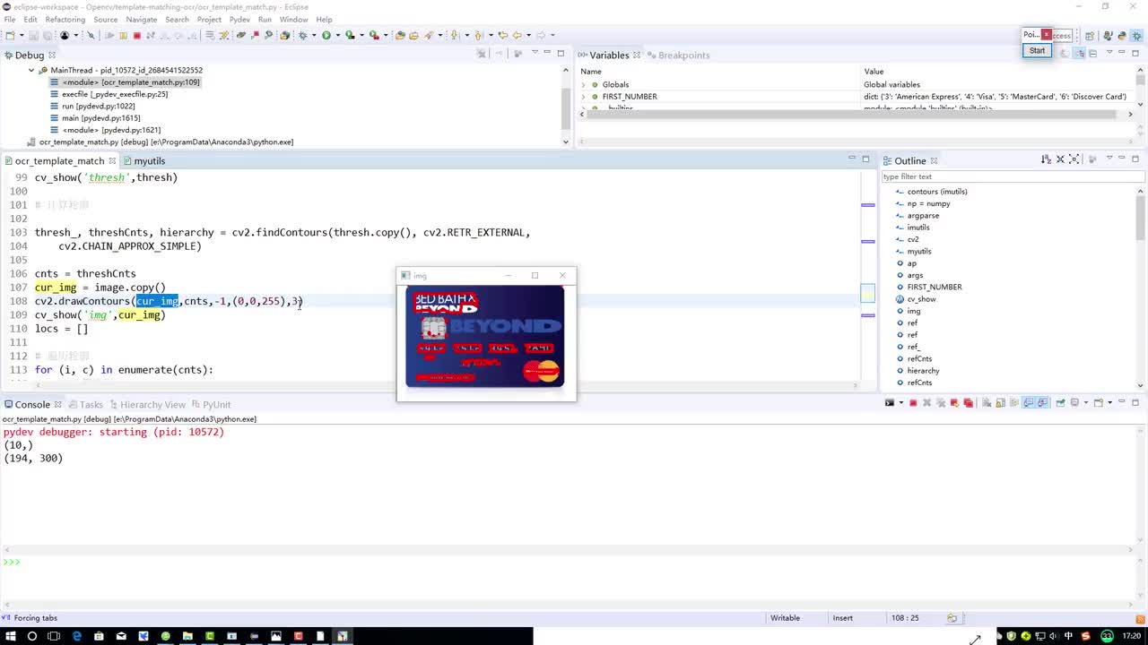The image size is (1148, 645).
Task: Click the Previous Annotation arrow icon
Action: (478, 36)
